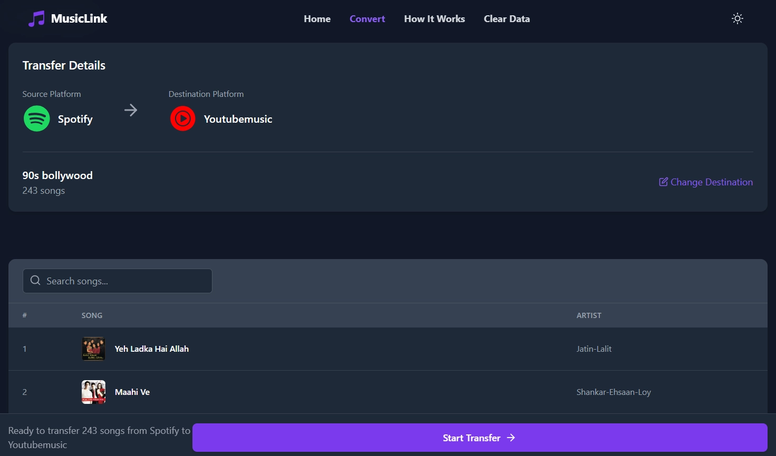This screenshot has width=776, height=456.
Task: Click inside the Search songs field
Action: 117,281
